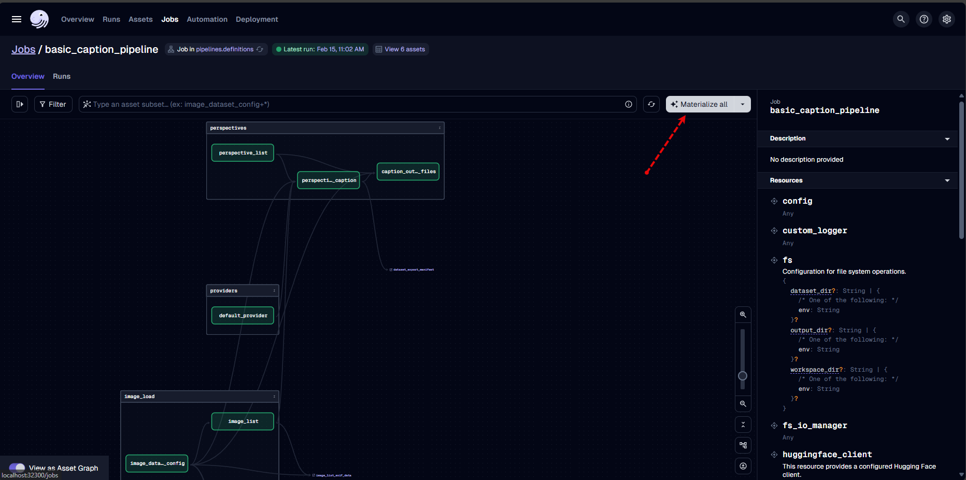
Task: Select the default_provider asset node
Action: [243, 316]
